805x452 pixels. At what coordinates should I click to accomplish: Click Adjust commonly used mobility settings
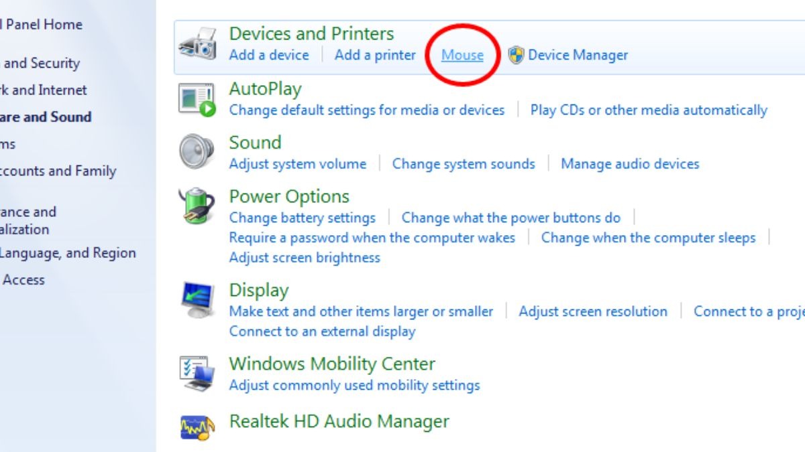coord(355,385)
